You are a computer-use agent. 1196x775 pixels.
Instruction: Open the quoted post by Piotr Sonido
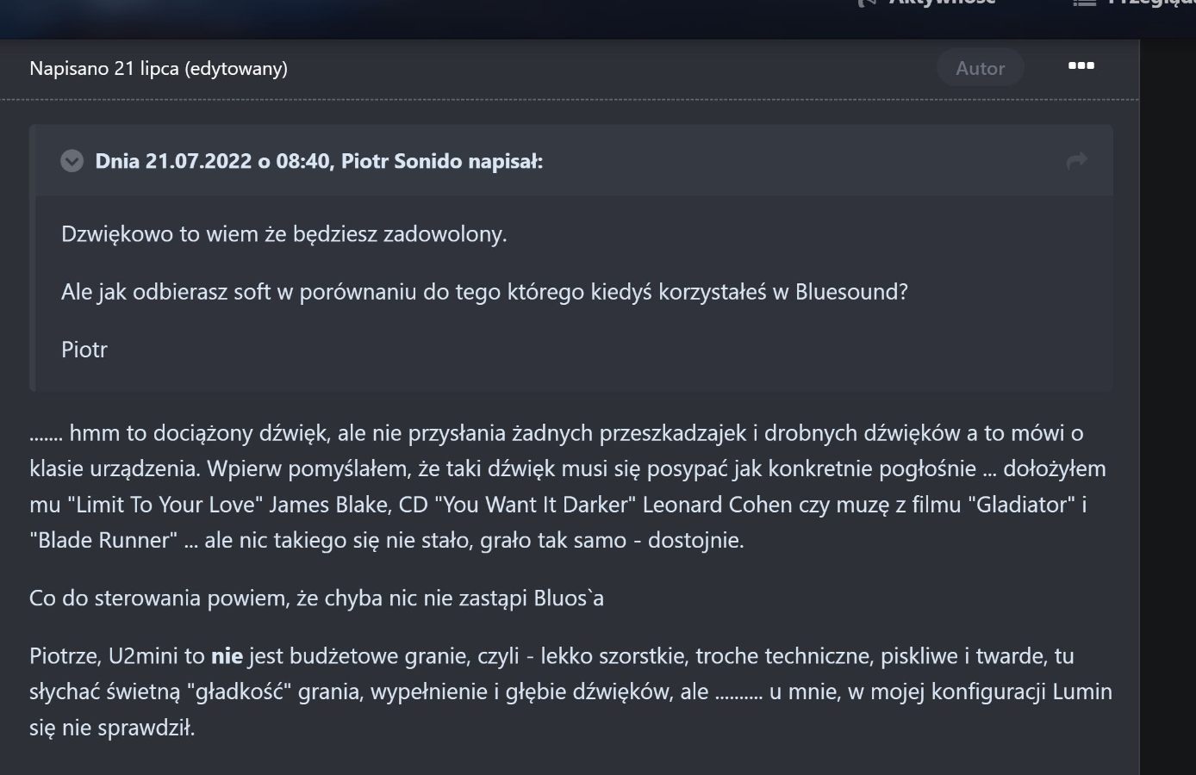(x=319, y=161)
